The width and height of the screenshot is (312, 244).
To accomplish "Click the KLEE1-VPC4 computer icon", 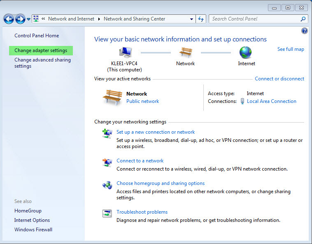I will pos(126,53).
